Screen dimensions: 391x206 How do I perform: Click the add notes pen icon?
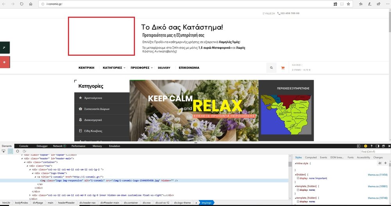click(x=370, y=4)
